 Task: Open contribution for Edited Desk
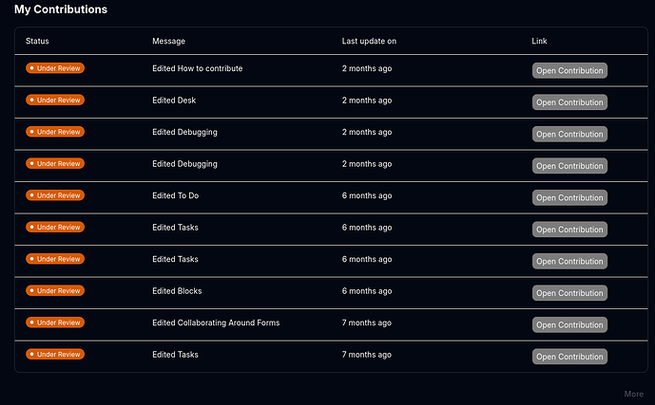pyautogui.click(x=568, y=102)
